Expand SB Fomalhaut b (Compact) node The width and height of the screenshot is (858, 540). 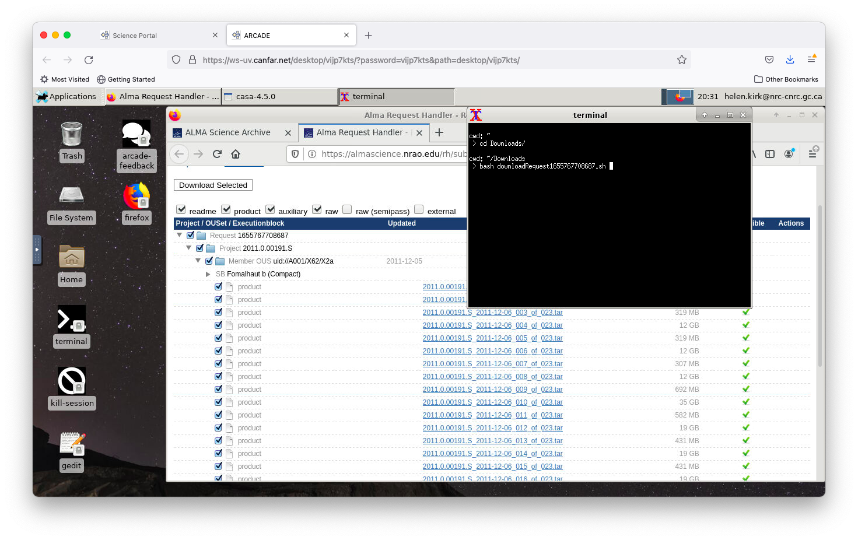tap(208, 274)
